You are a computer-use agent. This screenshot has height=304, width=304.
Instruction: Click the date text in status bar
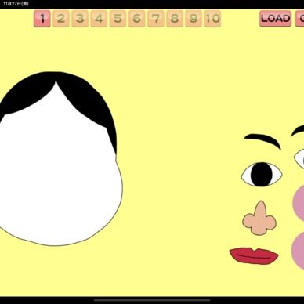[x=16, y=4]
